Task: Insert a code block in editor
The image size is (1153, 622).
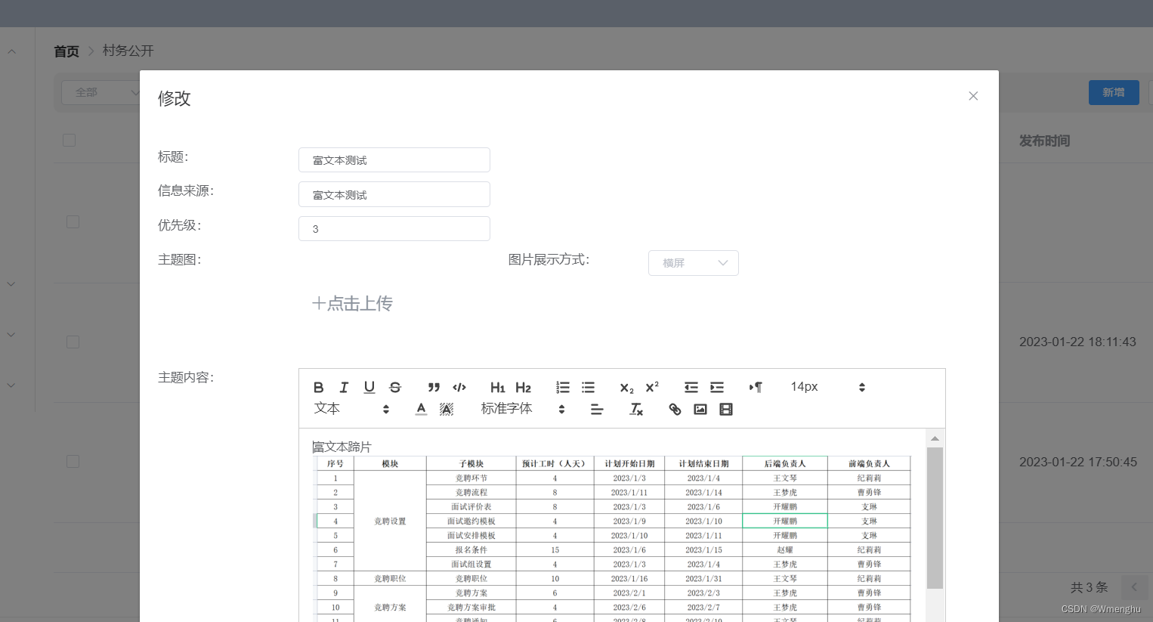Action: click(x=459, y=387)
